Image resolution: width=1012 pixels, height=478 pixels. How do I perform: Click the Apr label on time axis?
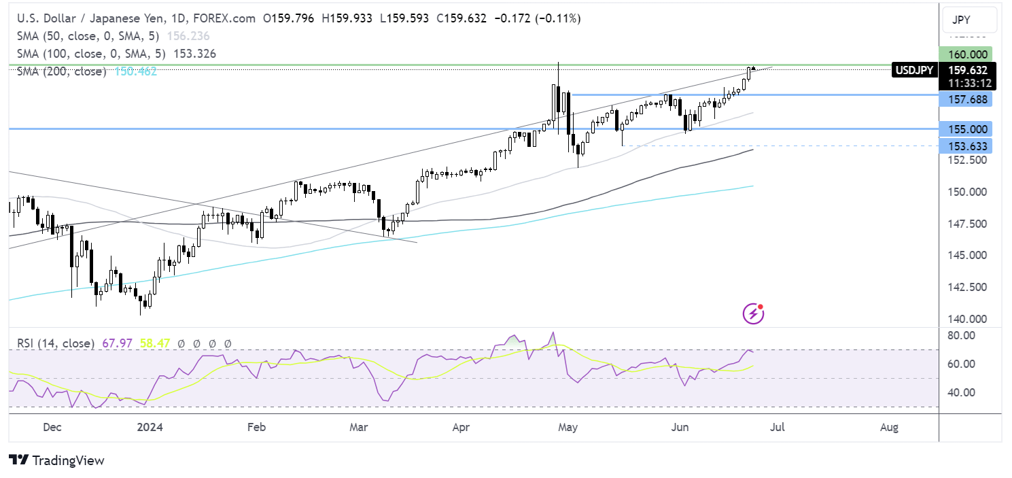[461, 427]
